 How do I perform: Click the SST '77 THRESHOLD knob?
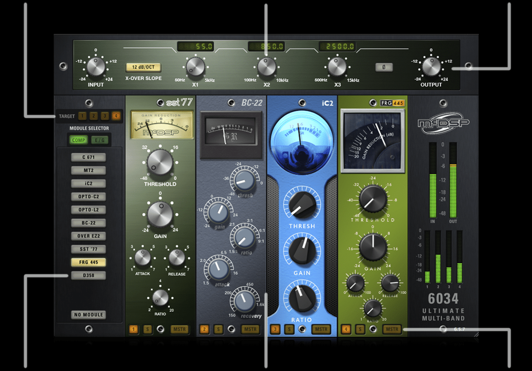click(x=160, y=162)
